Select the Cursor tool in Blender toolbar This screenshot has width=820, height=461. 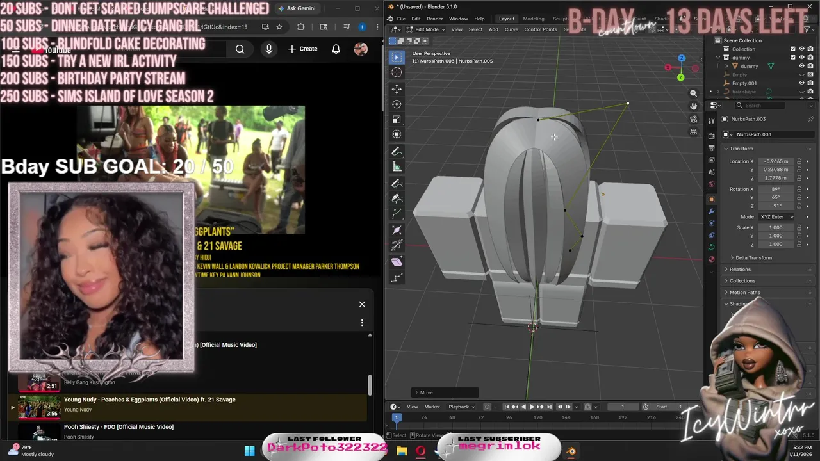pyautogui.click(x=397, y=72)
